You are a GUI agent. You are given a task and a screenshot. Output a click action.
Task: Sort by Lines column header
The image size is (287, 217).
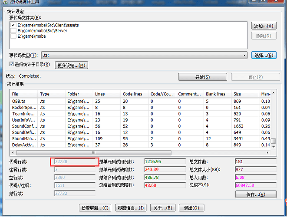(x=107, y=94)
